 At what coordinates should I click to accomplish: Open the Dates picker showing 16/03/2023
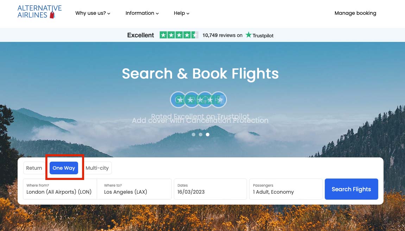click(210, 189)
